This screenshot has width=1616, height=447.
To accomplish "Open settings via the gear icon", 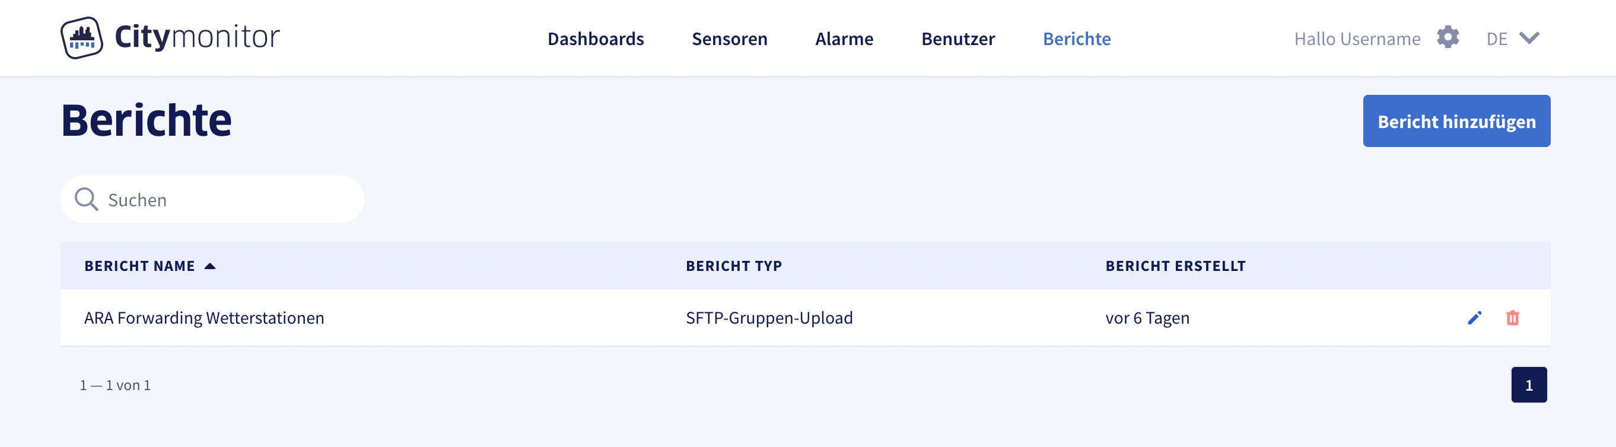I will pyautogui.click(x=1448, y=37).
